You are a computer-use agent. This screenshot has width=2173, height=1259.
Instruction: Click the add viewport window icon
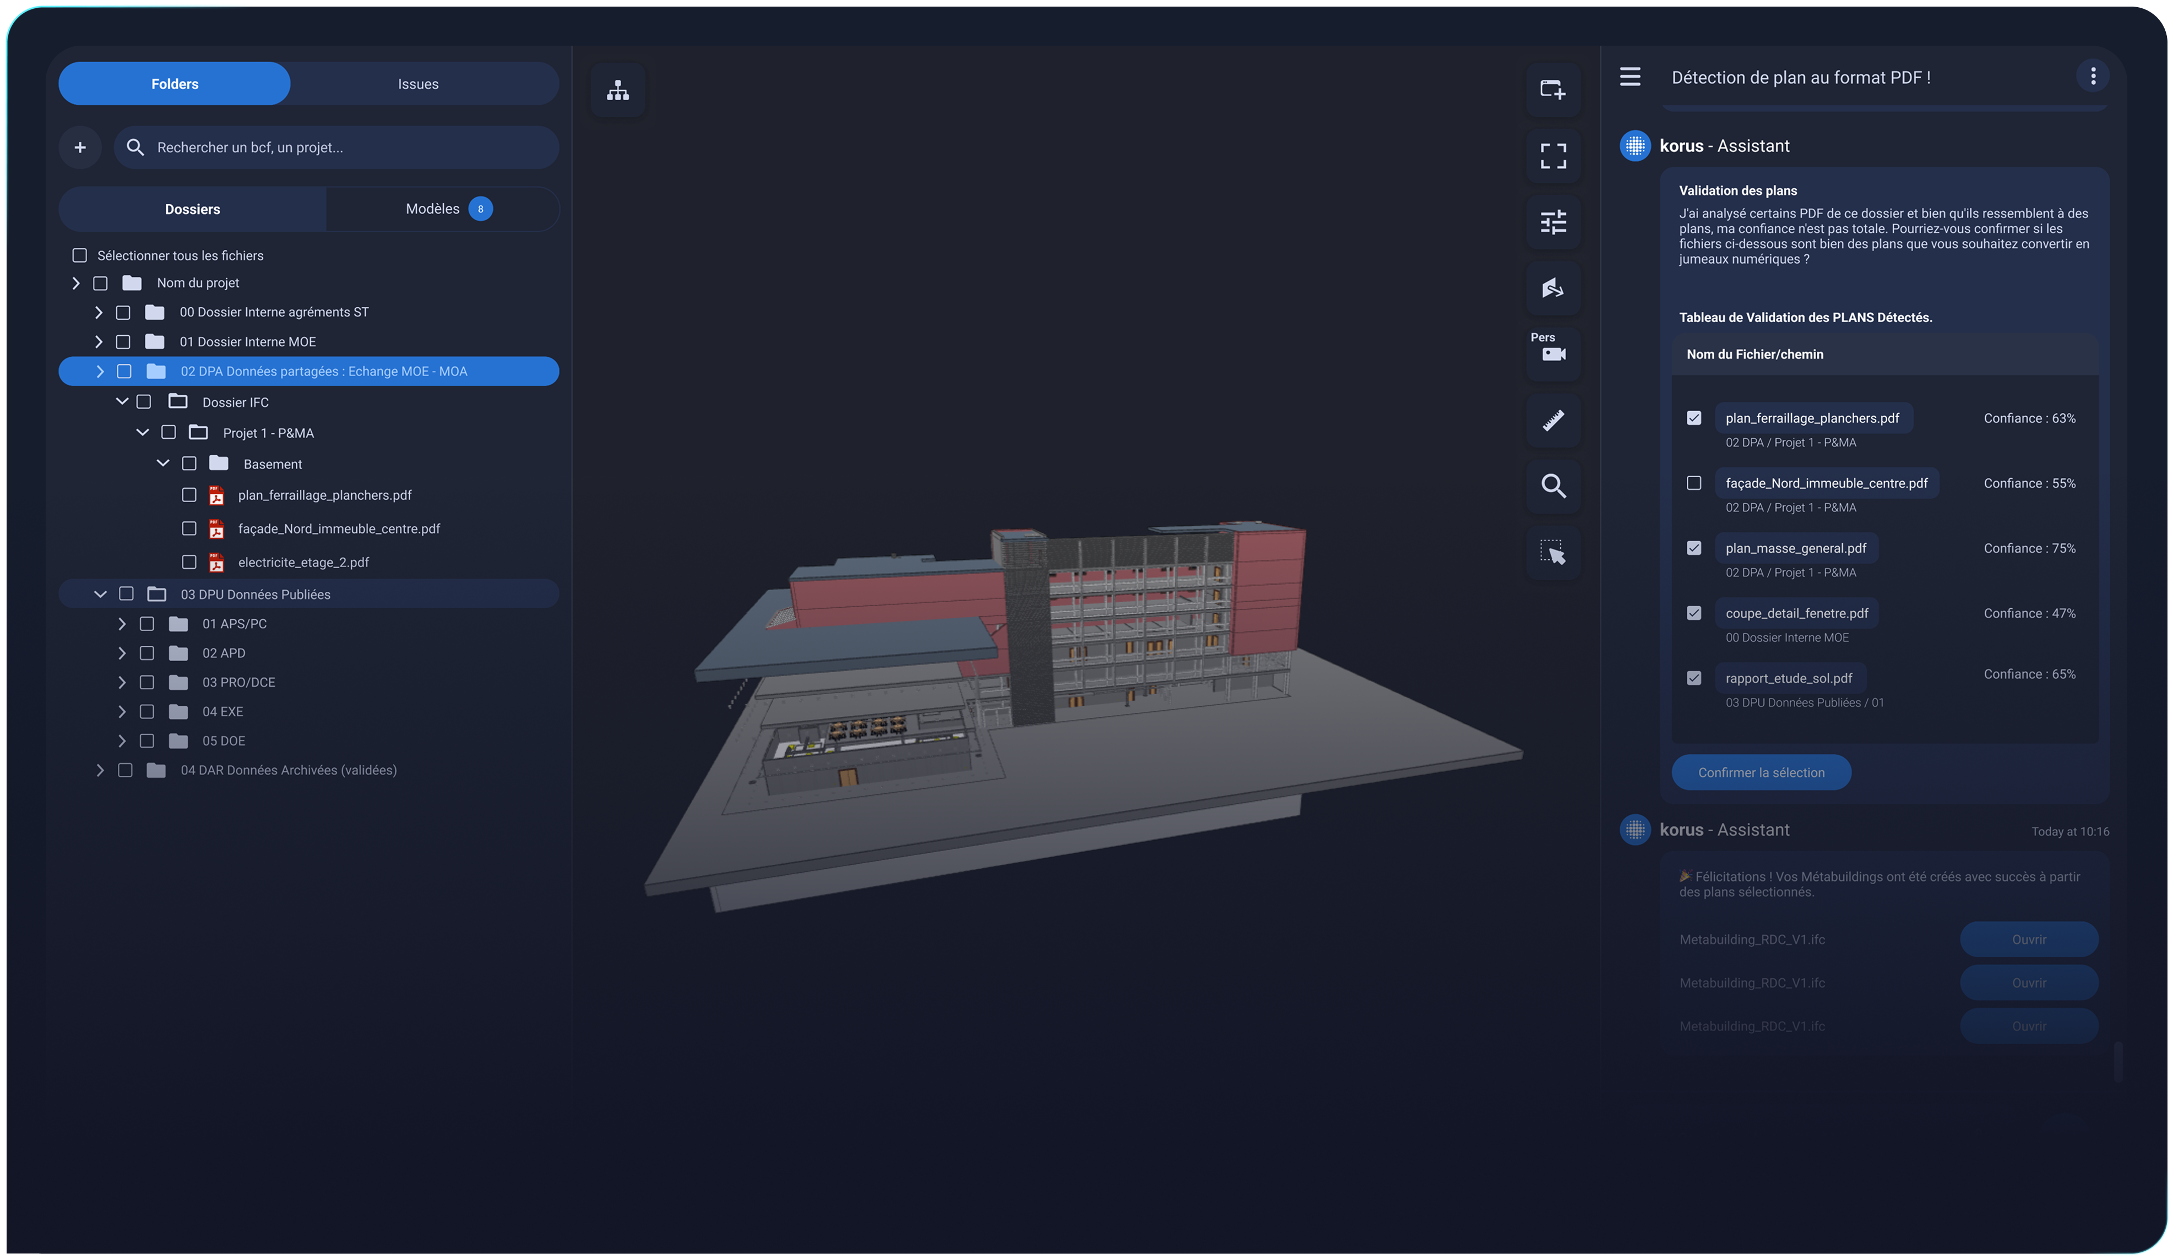(x=1552, y=89)
